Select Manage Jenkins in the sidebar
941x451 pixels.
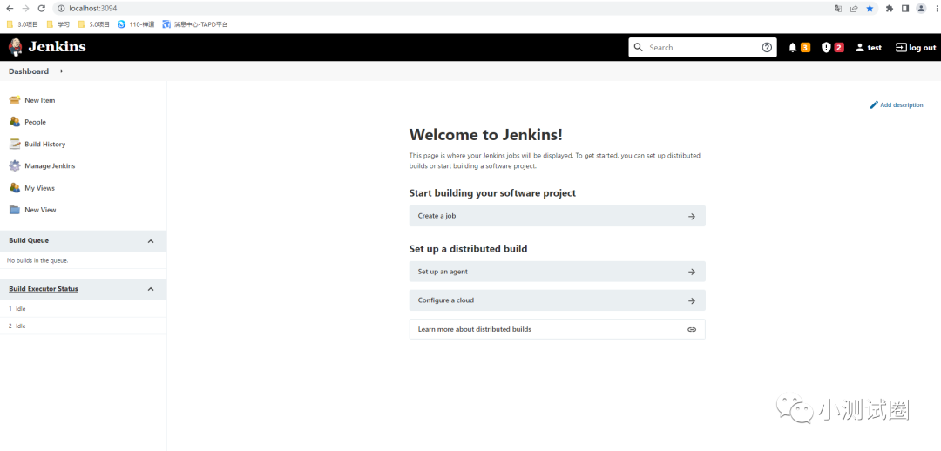click(x=50, y=165)
